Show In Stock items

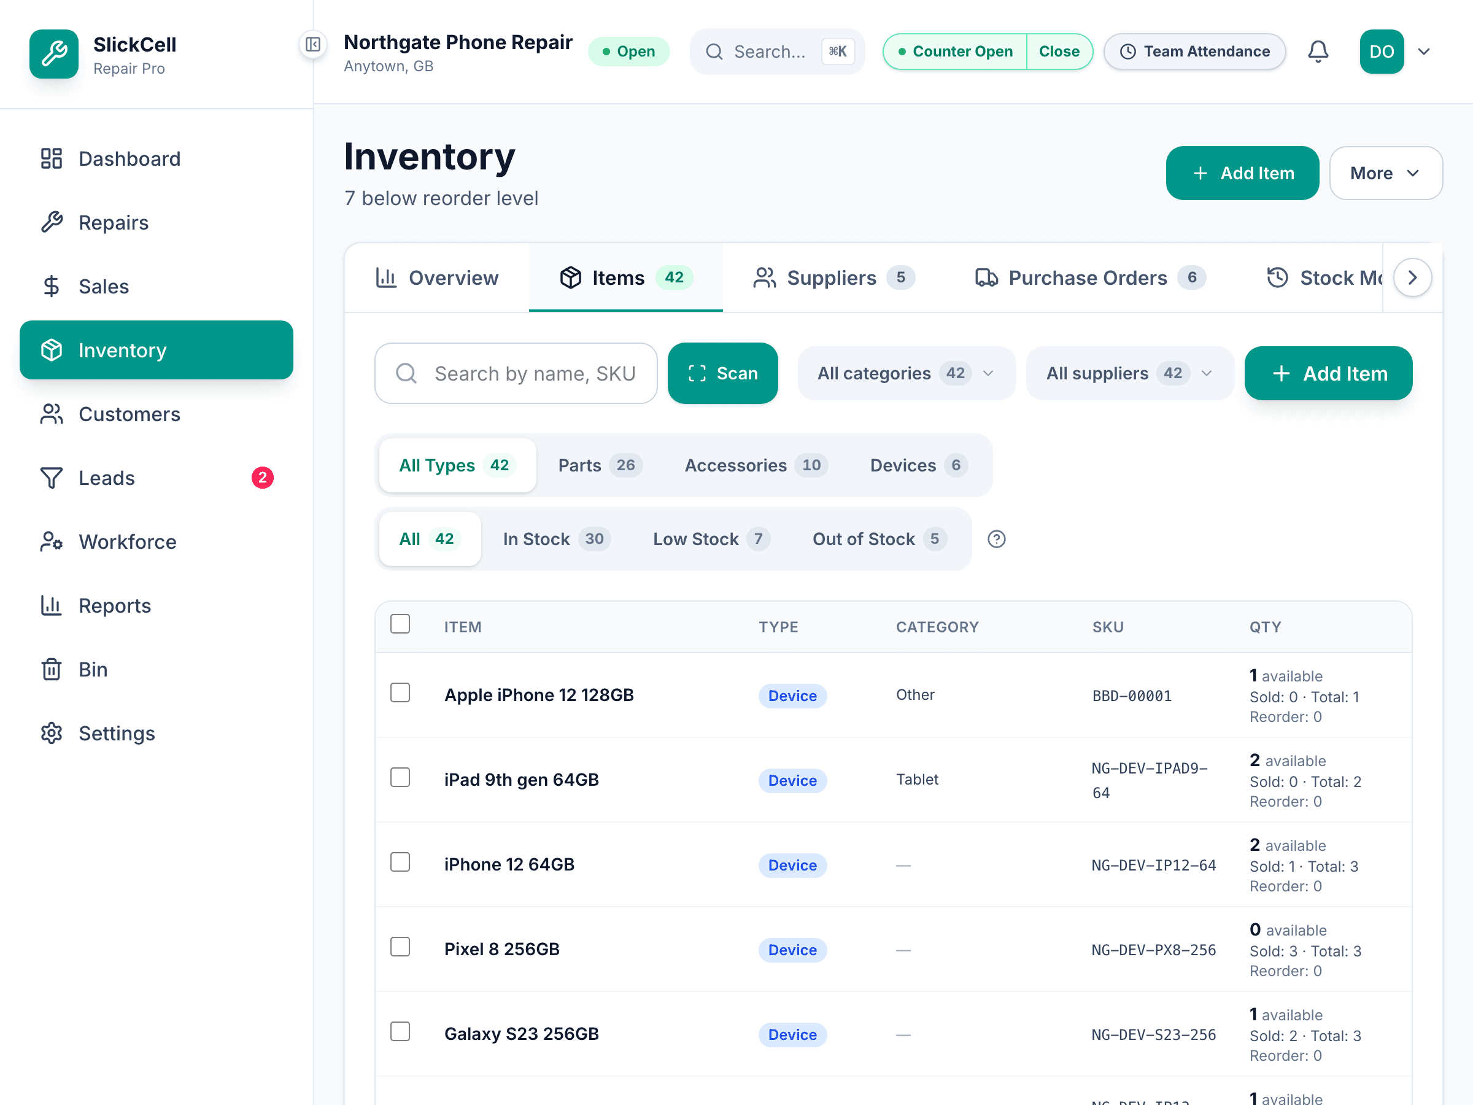557,539
